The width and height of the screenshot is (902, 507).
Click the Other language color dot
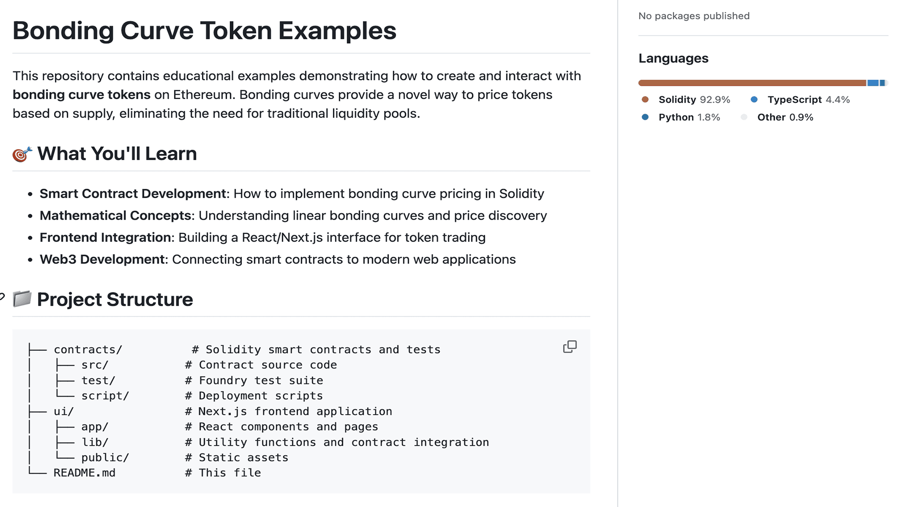click(x=744, y=117)
